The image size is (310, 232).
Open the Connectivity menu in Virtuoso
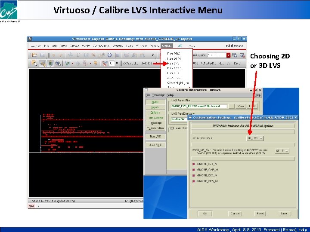pyautogui.click(x=101, y=46)
